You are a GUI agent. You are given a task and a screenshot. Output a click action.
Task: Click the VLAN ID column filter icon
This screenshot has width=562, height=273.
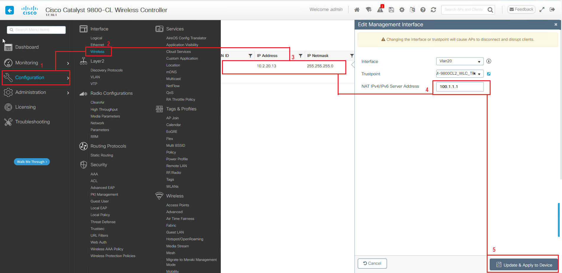(250, 56)
